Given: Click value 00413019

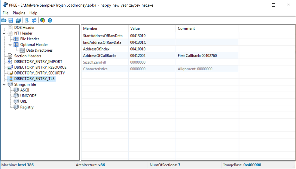Looking at the screenshot, I should (x=138, y=36).
